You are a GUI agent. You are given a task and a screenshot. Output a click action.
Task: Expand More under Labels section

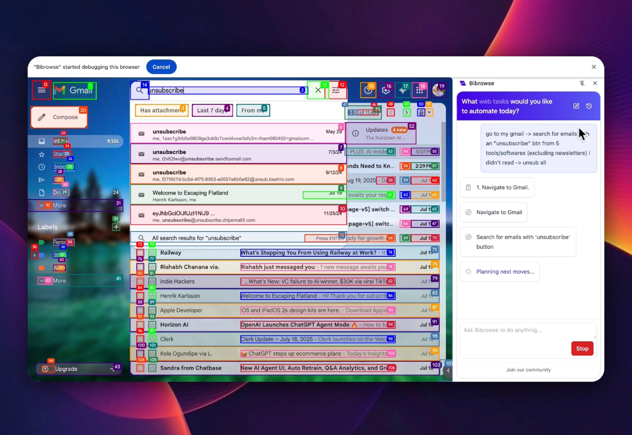point(59,281)
